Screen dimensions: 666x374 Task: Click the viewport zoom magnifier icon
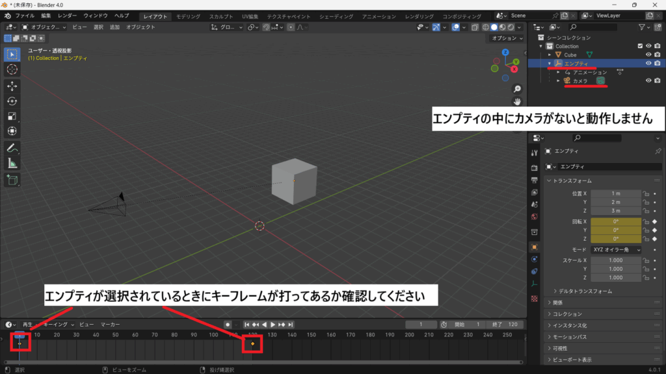click(x=516, y=89)
